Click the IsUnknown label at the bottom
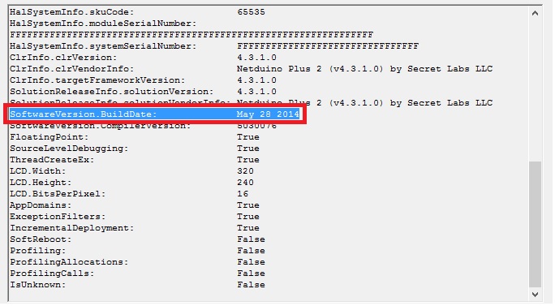Viewport: 555px width, 306px height. click(37, 285)
